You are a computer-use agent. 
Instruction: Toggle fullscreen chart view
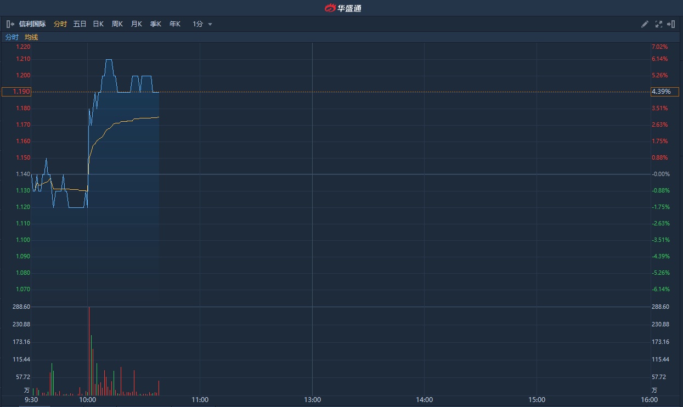(658, 24)
